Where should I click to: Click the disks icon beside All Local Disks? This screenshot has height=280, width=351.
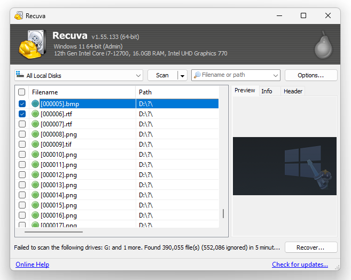tap(20, 75)
